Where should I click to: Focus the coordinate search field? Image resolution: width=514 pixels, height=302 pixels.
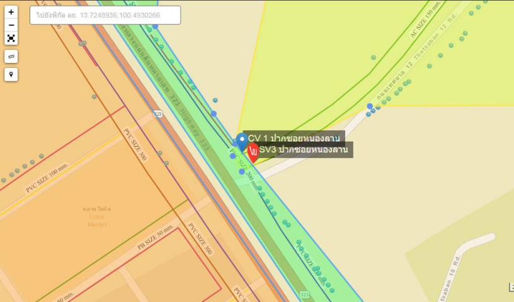point(105,15)
